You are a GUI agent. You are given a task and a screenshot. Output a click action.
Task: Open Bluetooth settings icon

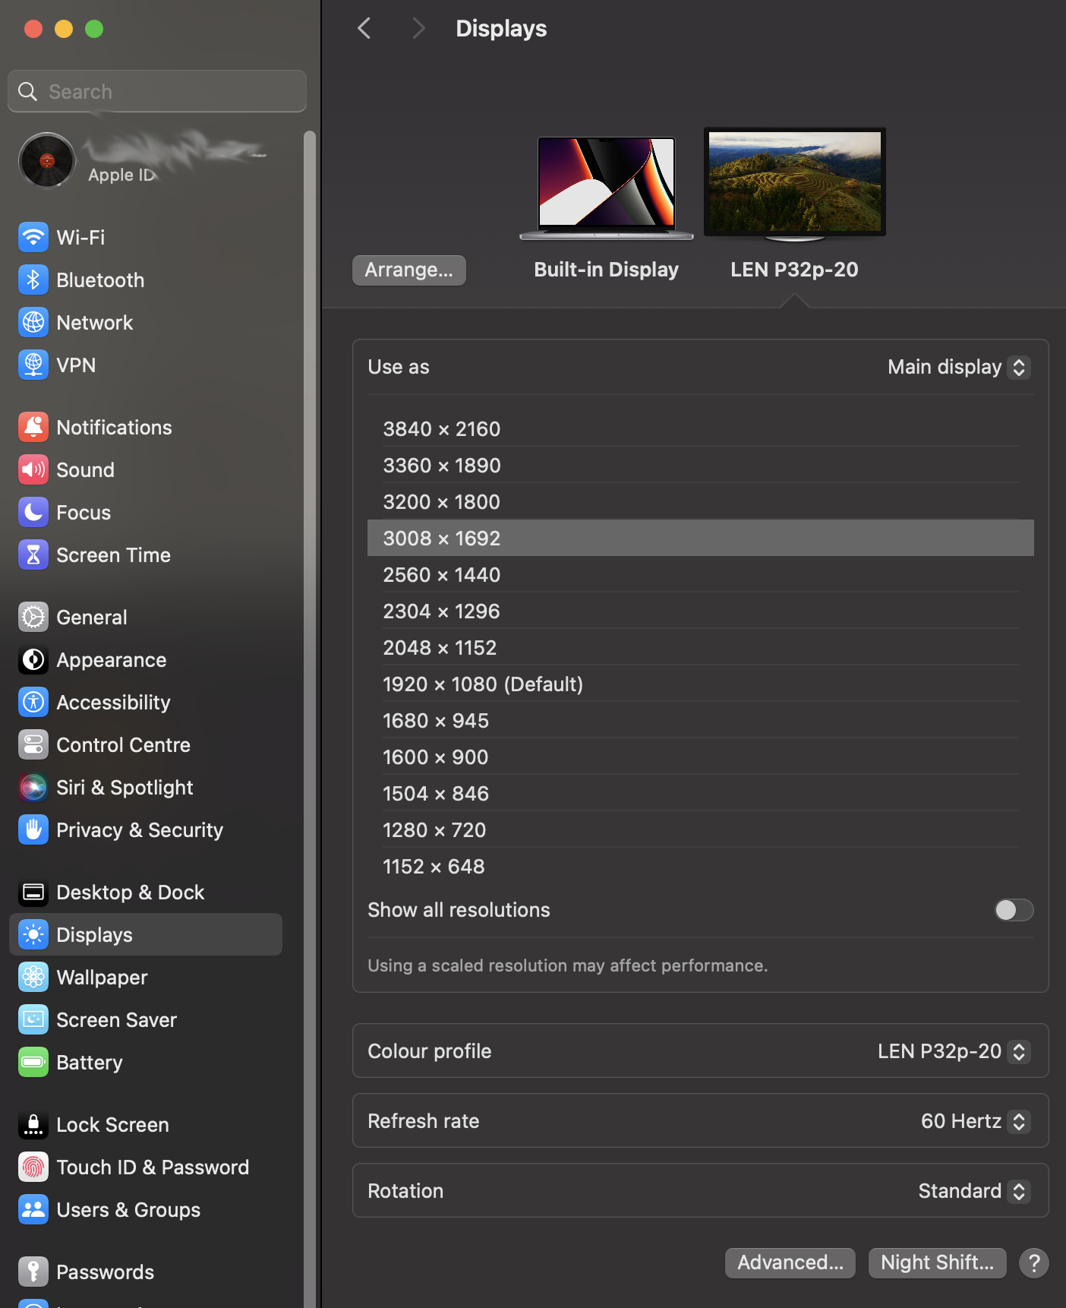pyautogui.click(x=33, y=280)
